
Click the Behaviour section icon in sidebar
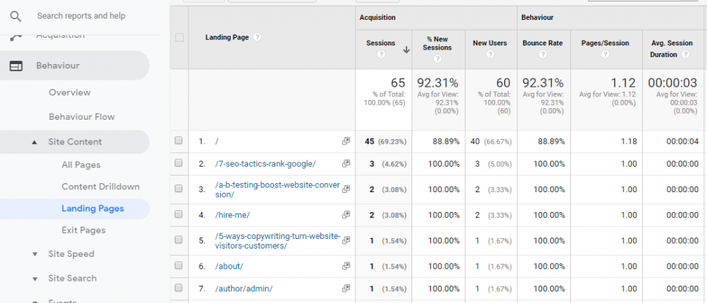coord(16,66)
